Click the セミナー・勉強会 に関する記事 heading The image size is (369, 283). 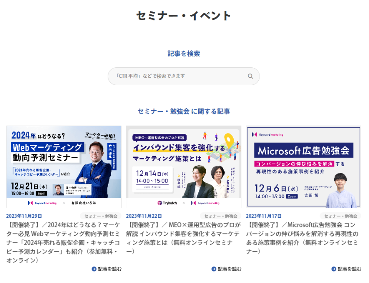[184, 111]
